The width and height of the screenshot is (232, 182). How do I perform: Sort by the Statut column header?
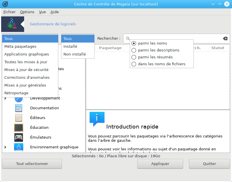click(218, 48)
